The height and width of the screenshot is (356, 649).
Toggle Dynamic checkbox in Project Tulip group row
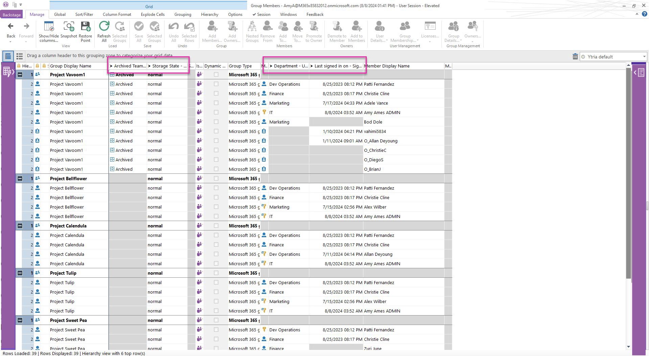click(216, 273)
